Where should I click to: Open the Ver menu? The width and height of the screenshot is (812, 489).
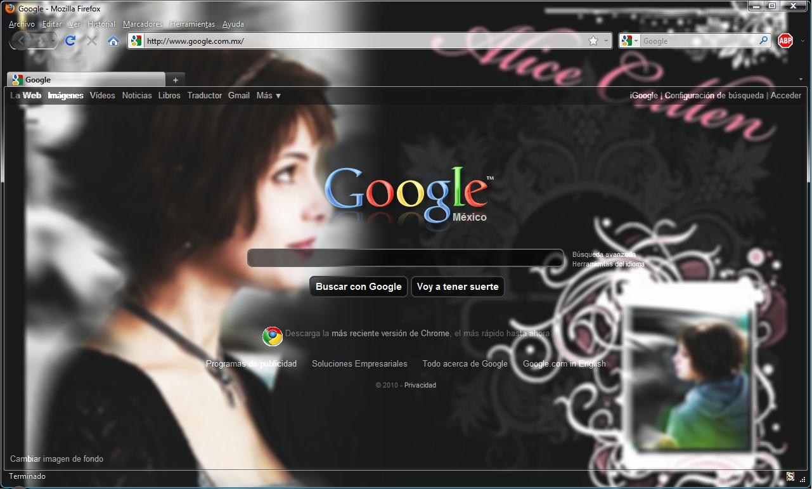tap(74, 24)
